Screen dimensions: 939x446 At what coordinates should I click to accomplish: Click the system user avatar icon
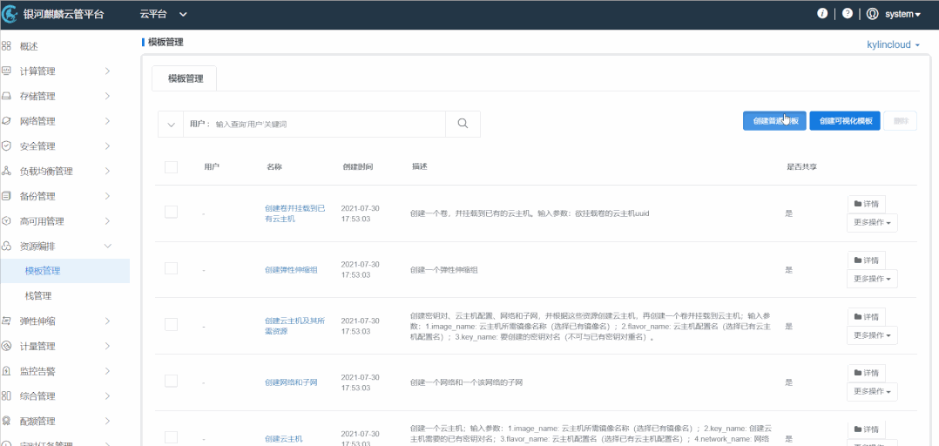click(873, 14)
